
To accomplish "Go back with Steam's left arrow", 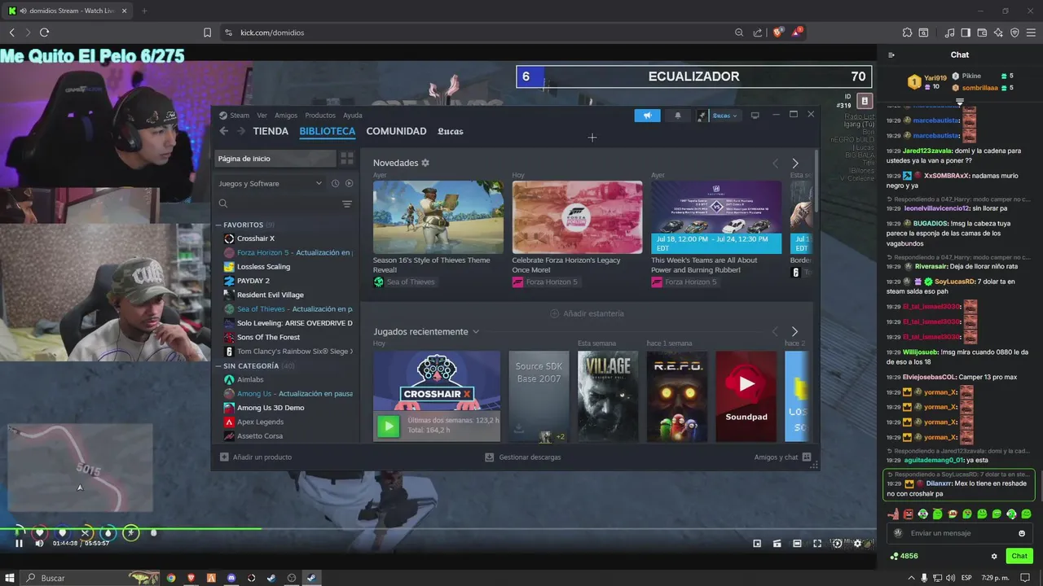I will click(x=224, y=131).
